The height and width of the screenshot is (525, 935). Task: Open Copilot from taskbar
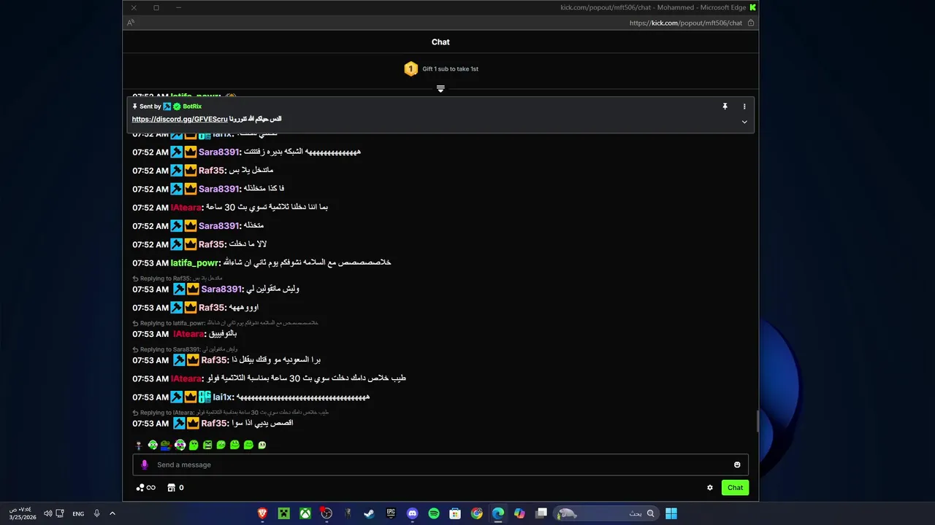(x=519, y=513)
